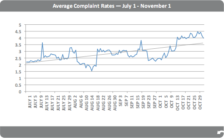Click the y-axis value '0'

pyautogui.click(x=20, y=92)
